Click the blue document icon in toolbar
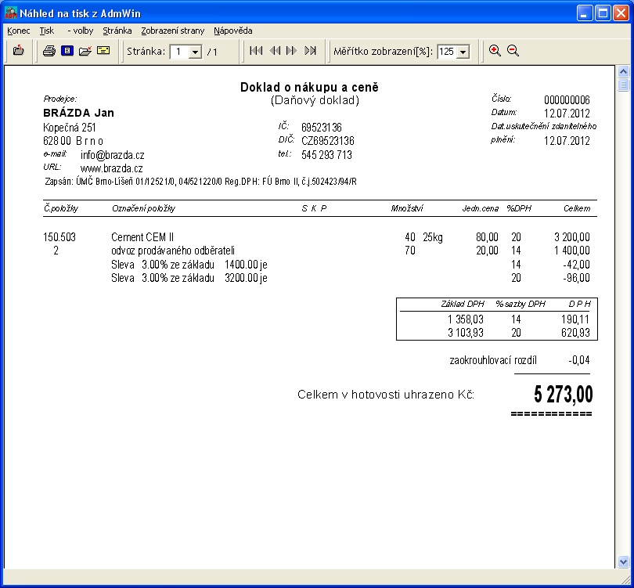The width and height of the screenshot is (634, 588). point(67,51)
